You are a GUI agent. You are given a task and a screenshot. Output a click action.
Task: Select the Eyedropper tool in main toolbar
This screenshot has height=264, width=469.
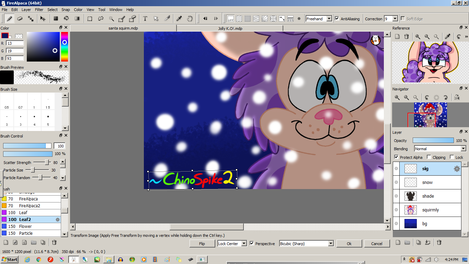[179, 19]
